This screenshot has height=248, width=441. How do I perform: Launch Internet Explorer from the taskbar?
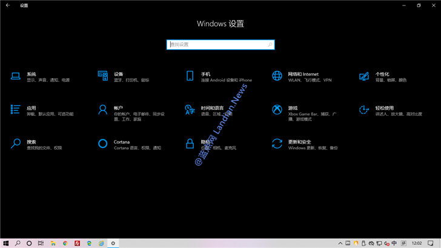101,243
